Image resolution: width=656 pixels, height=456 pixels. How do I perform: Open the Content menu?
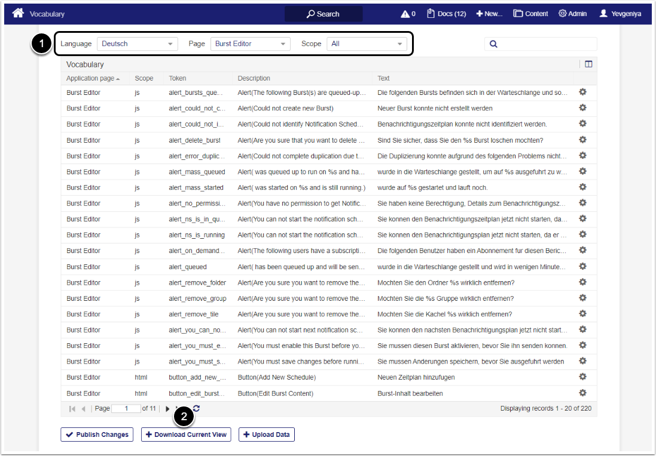click(x=530, y=14)
